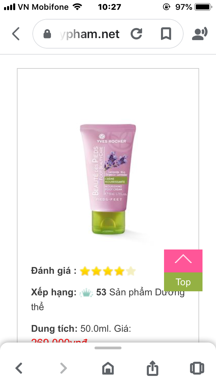Reload the page with refresh icon
Image resolution: width=216 pixels, height=383 pixels.
136,34
